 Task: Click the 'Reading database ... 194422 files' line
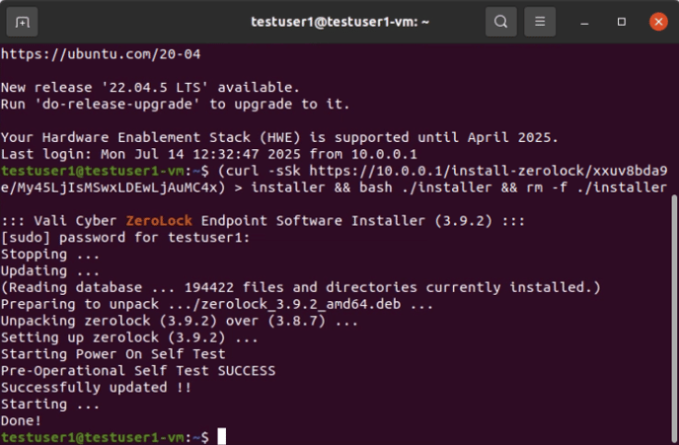pyautogui.click(x=301, y=287)
